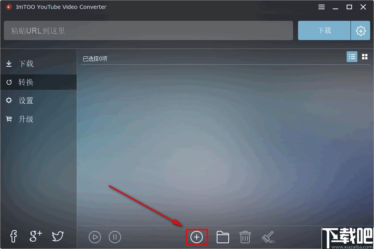Switch to list view
This screenshot has width=374, height=249.
pos(352,57)
